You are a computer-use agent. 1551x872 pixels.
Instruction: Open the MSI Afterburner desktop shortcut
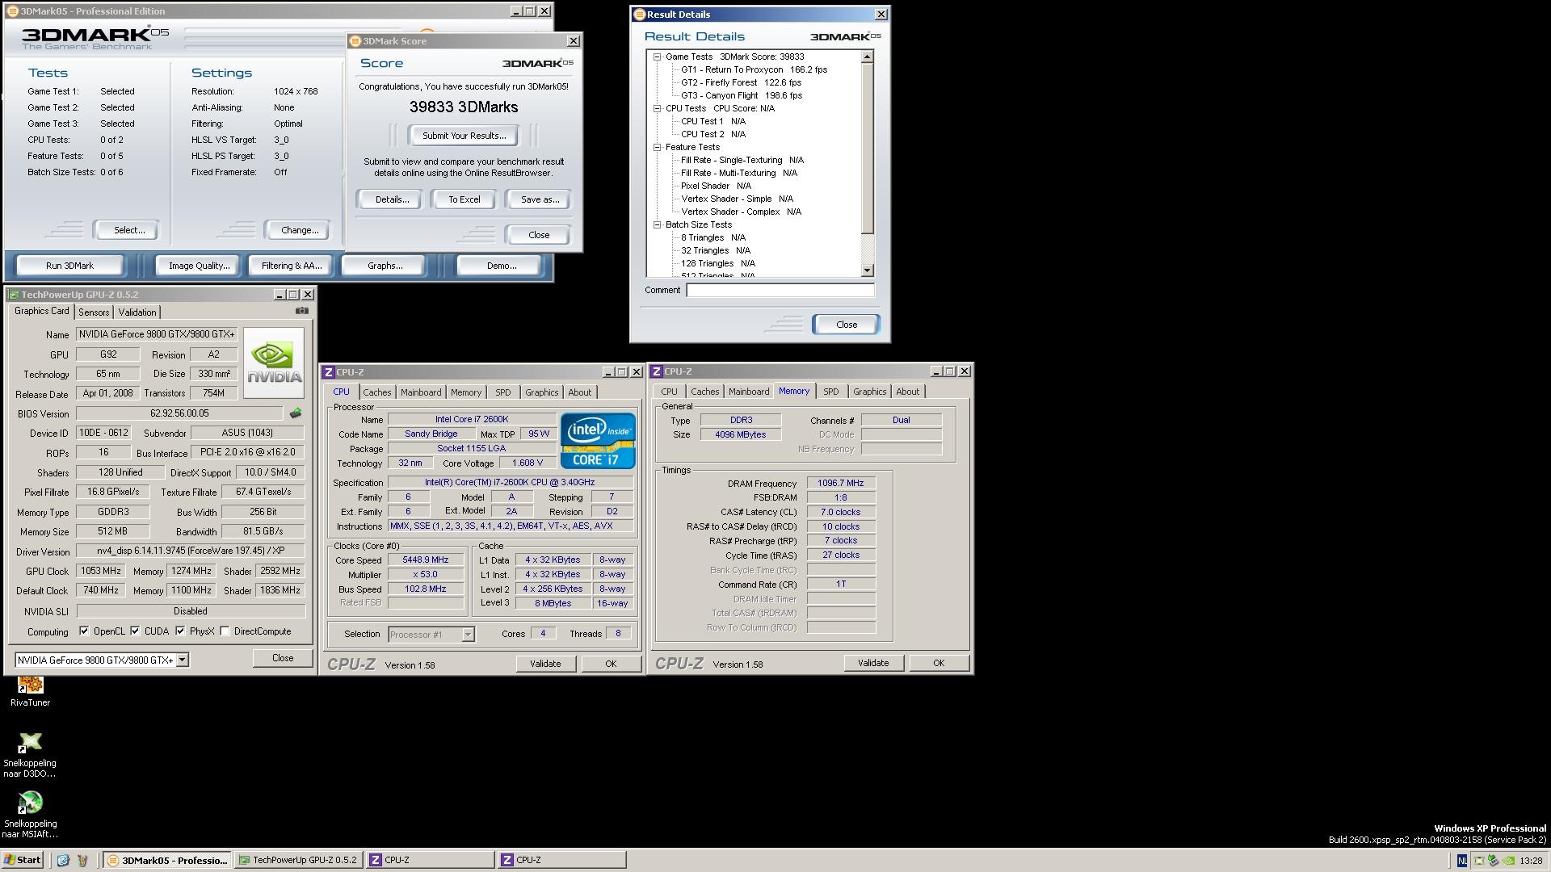pyautogui.click(x=30, y=803)
